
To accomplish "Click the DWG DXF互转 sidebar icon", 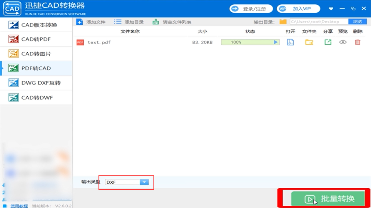I will 13,83.
